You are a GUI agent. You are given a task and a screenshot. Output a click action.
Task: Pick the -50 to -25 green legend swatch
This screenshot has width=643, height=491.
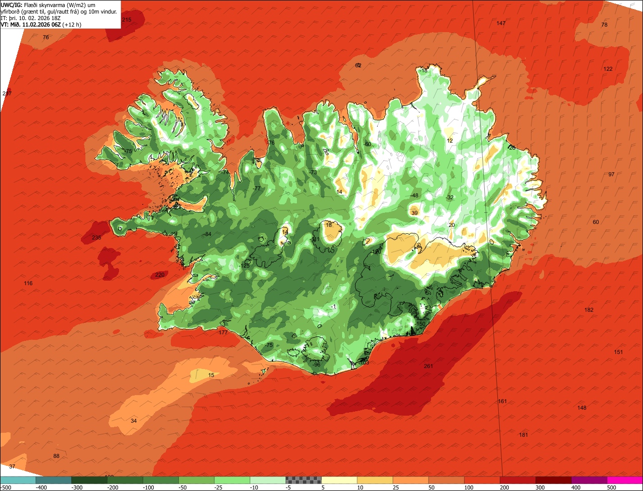[x=196, y=480]
